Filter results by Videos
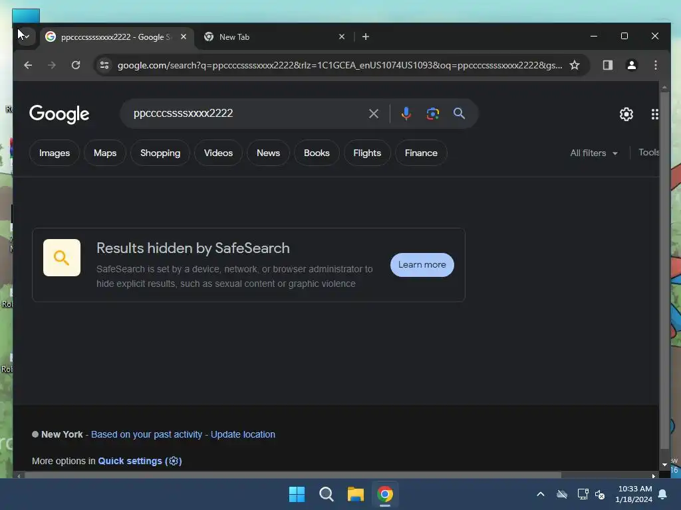The image size is (681, 510). click(218, 153)
